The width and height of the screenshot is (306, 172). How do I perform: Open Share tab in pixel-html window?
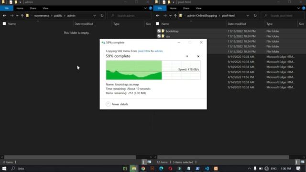pos(186,8)
